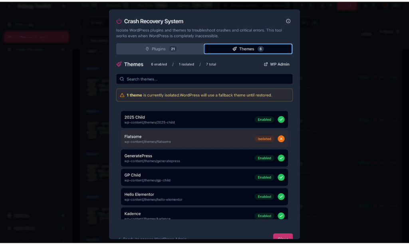The height and width of the screenshot is (245, 409).
Task: Click the Enabled badge on 2025 Child
Action: [x=264, y=119]
